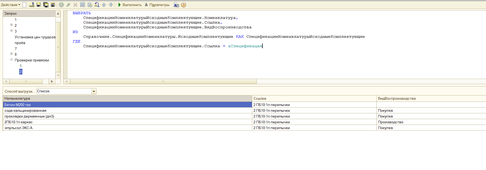The image size is (486, 170).
Task: Select the 'проба' query
Action: [x=20, y=43]
